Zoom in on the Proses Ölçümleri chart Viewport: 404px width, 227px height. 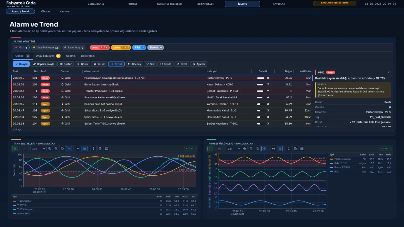pos(245,148)
